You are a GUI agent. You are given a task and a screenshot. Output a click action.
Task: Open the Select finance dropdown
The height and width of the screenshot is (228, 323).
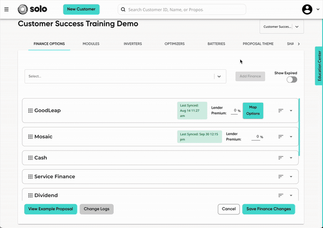click(x=125, y=76)
